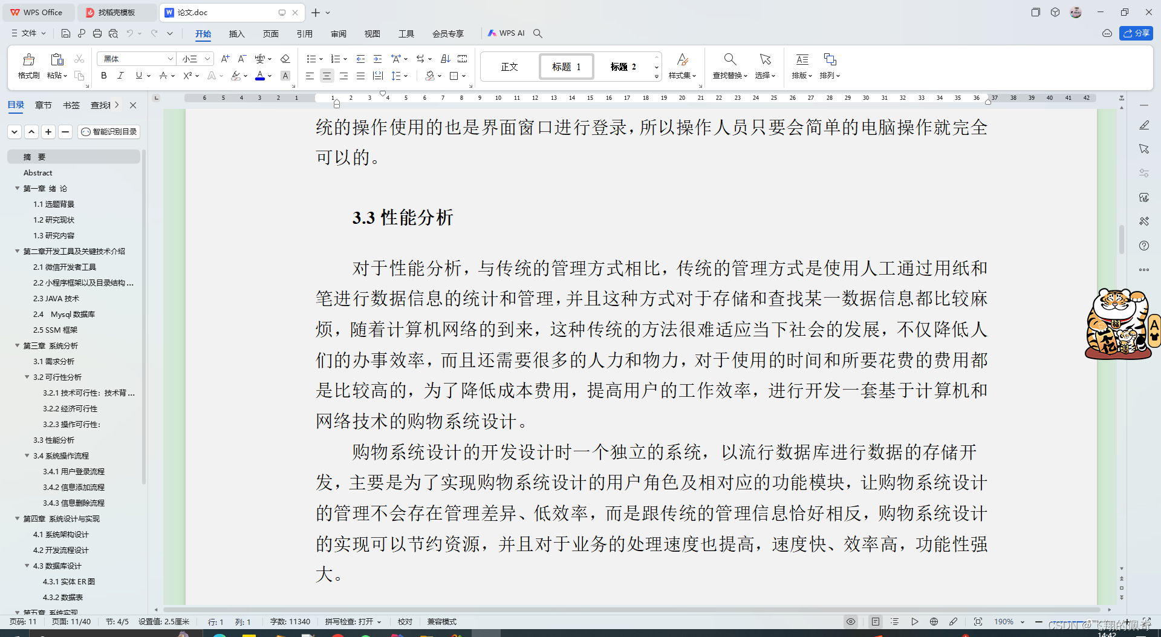Open the References (引用) ribbon tab
Image resolution: width=1161 pixels, height=637 pixels.
305,33
